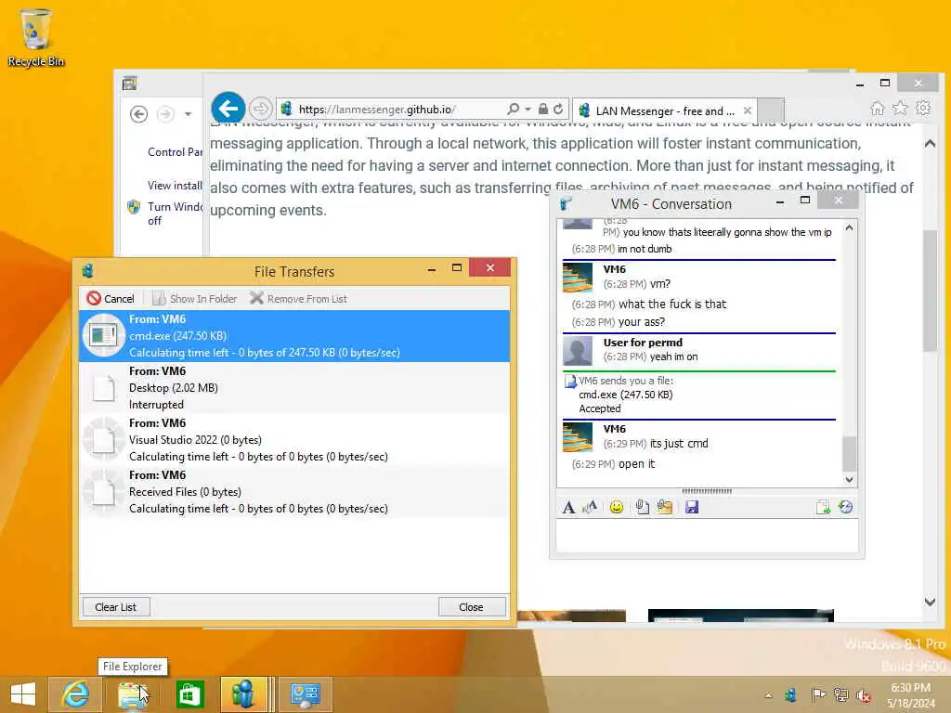Click the browser page scroll up arrow

click(930, 144)
